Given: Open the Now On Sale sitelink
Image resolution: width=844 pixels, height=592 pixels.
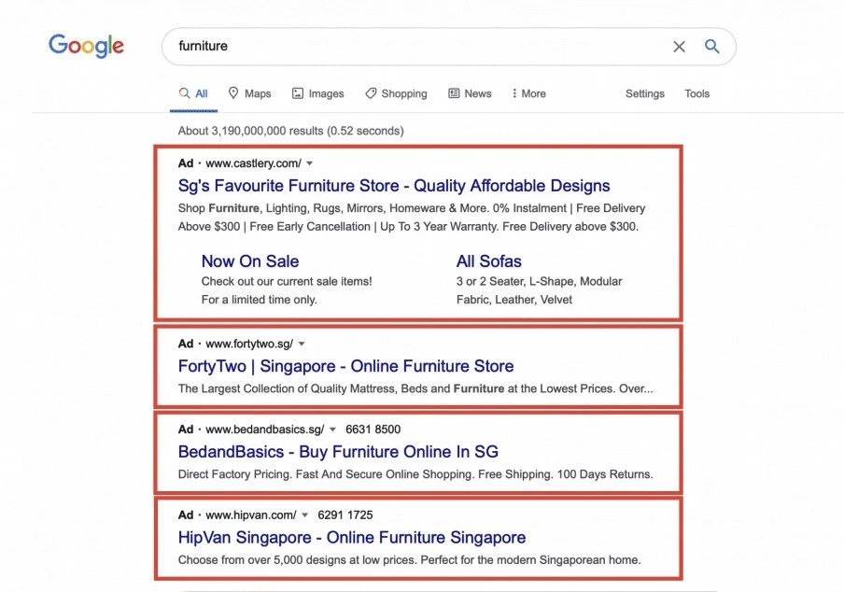Looking at the screenshot, I should pos(250,261).
